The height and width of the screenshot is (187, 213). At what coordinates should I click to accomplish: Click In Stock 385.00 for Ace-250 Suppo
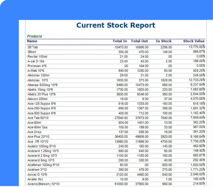167,108
